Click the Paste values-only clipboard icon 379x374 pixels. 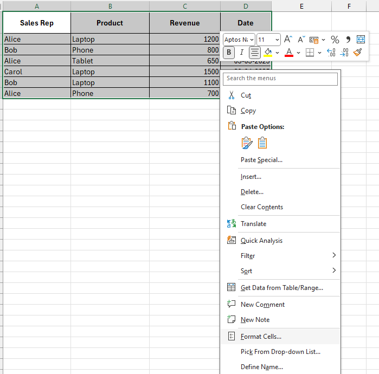click(262, 143)
